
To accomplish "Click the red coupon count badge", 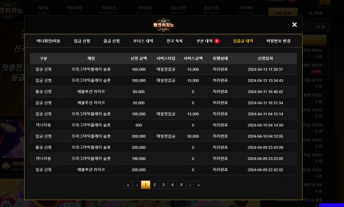I will coord(217,41).
